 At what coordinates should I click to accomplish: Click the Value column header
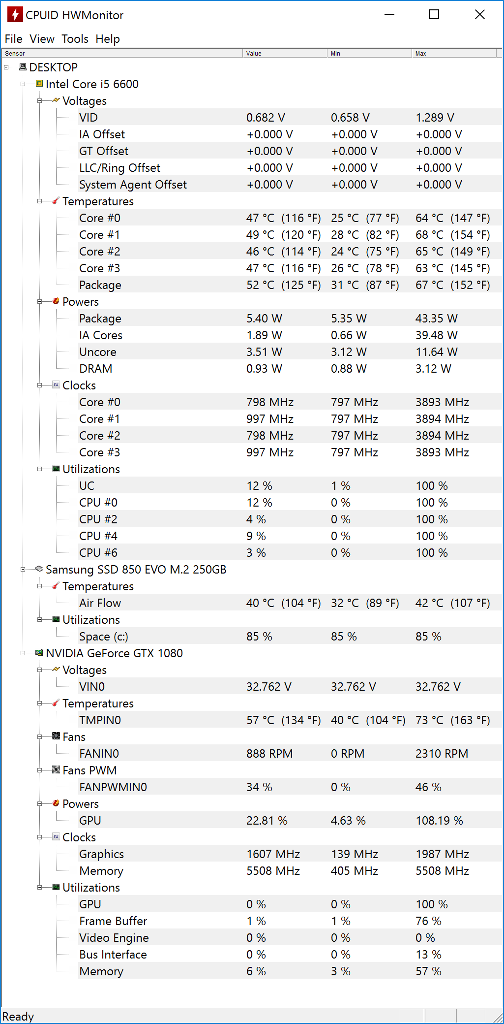(x=284, y=53)
